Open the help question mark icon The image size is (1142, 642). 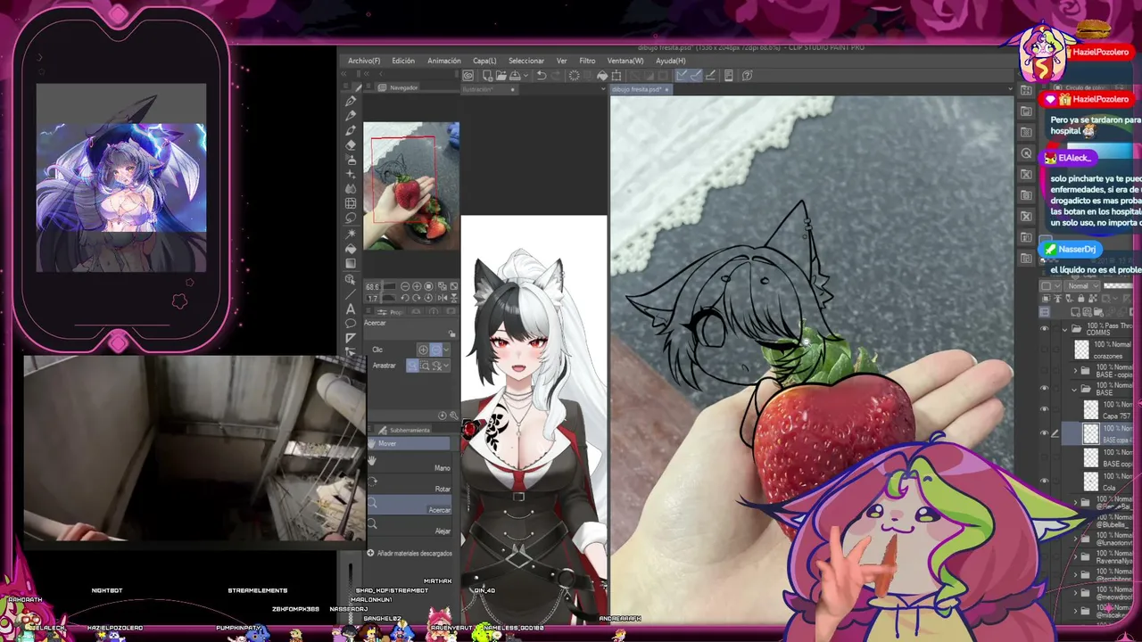click(747, 76)
